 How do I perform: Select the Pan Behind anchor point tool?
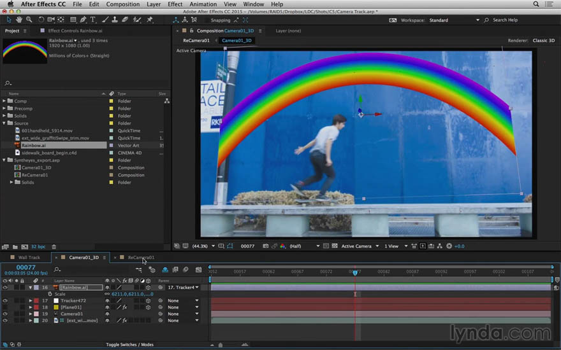pos(61,20)
